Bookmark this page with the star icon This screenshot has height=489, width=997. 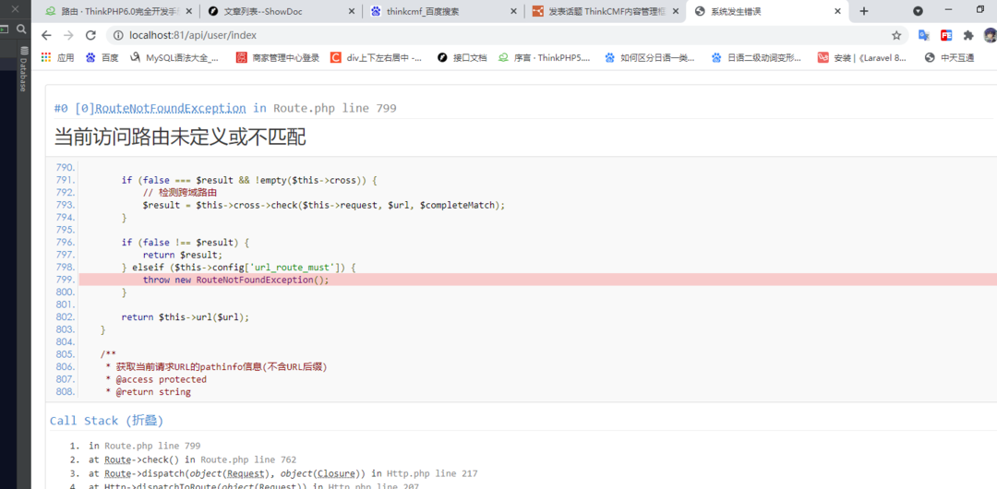tap(896, 36)
